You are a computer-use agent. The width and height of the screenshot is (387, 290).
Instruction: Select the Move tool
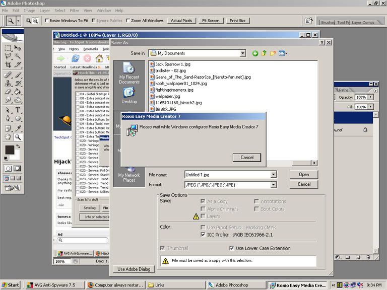pyautogui.click(x=18, y=48)
